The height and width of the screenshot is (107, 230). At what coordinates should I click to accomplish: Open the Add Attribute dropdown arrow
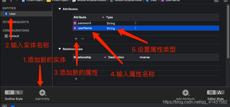(x=189, y=95)
